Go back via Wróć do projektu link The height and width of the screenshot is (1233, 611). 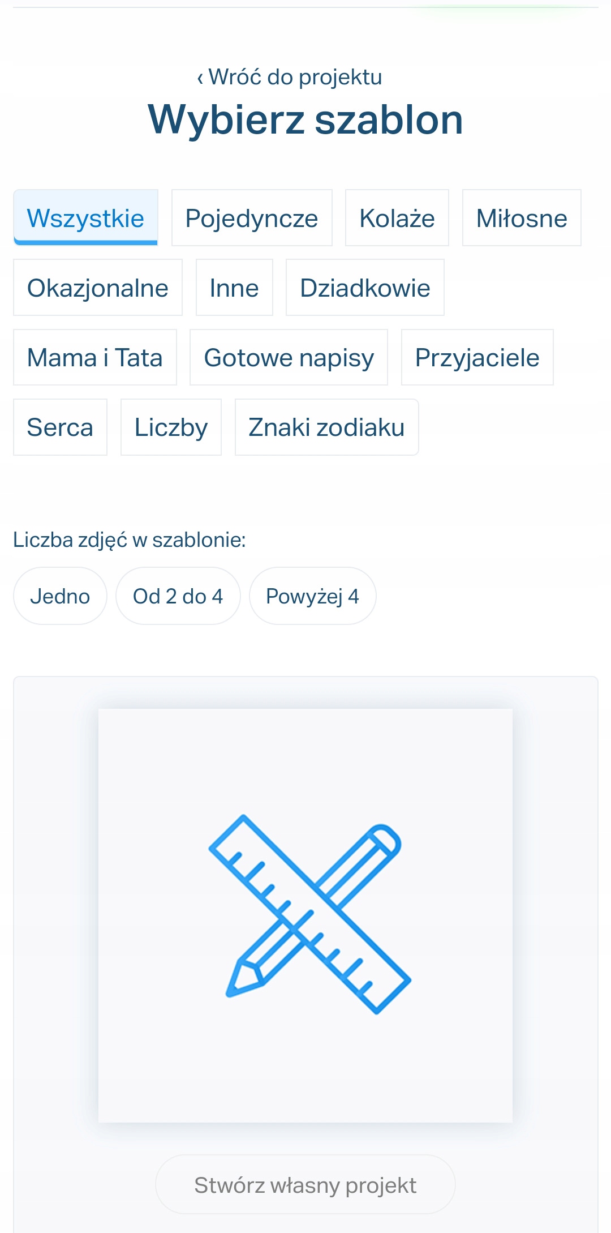tap(289, 77)
